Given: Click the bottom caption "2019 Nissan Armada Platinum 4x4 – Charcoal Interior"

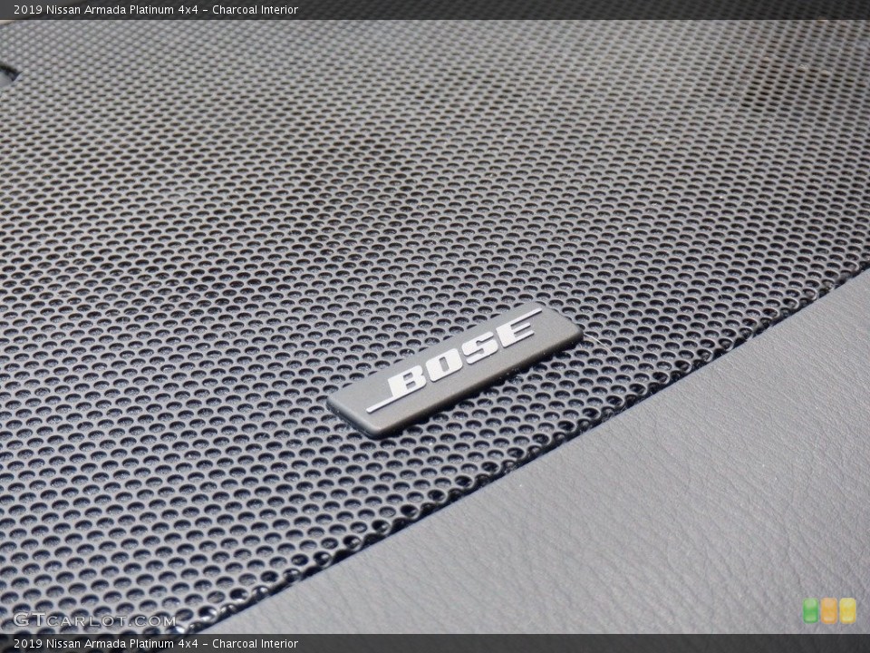Looking at the screenshot, I should pos(156,644).
